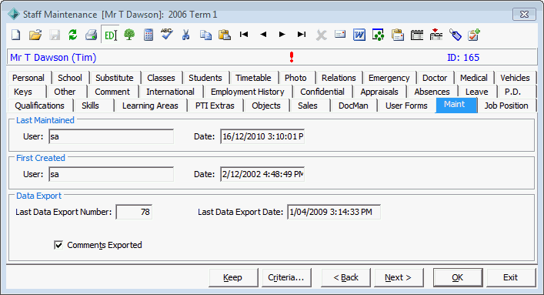Cut with the scissors icon
Screen dimensions: 544x295
click(x=186, y=35)
